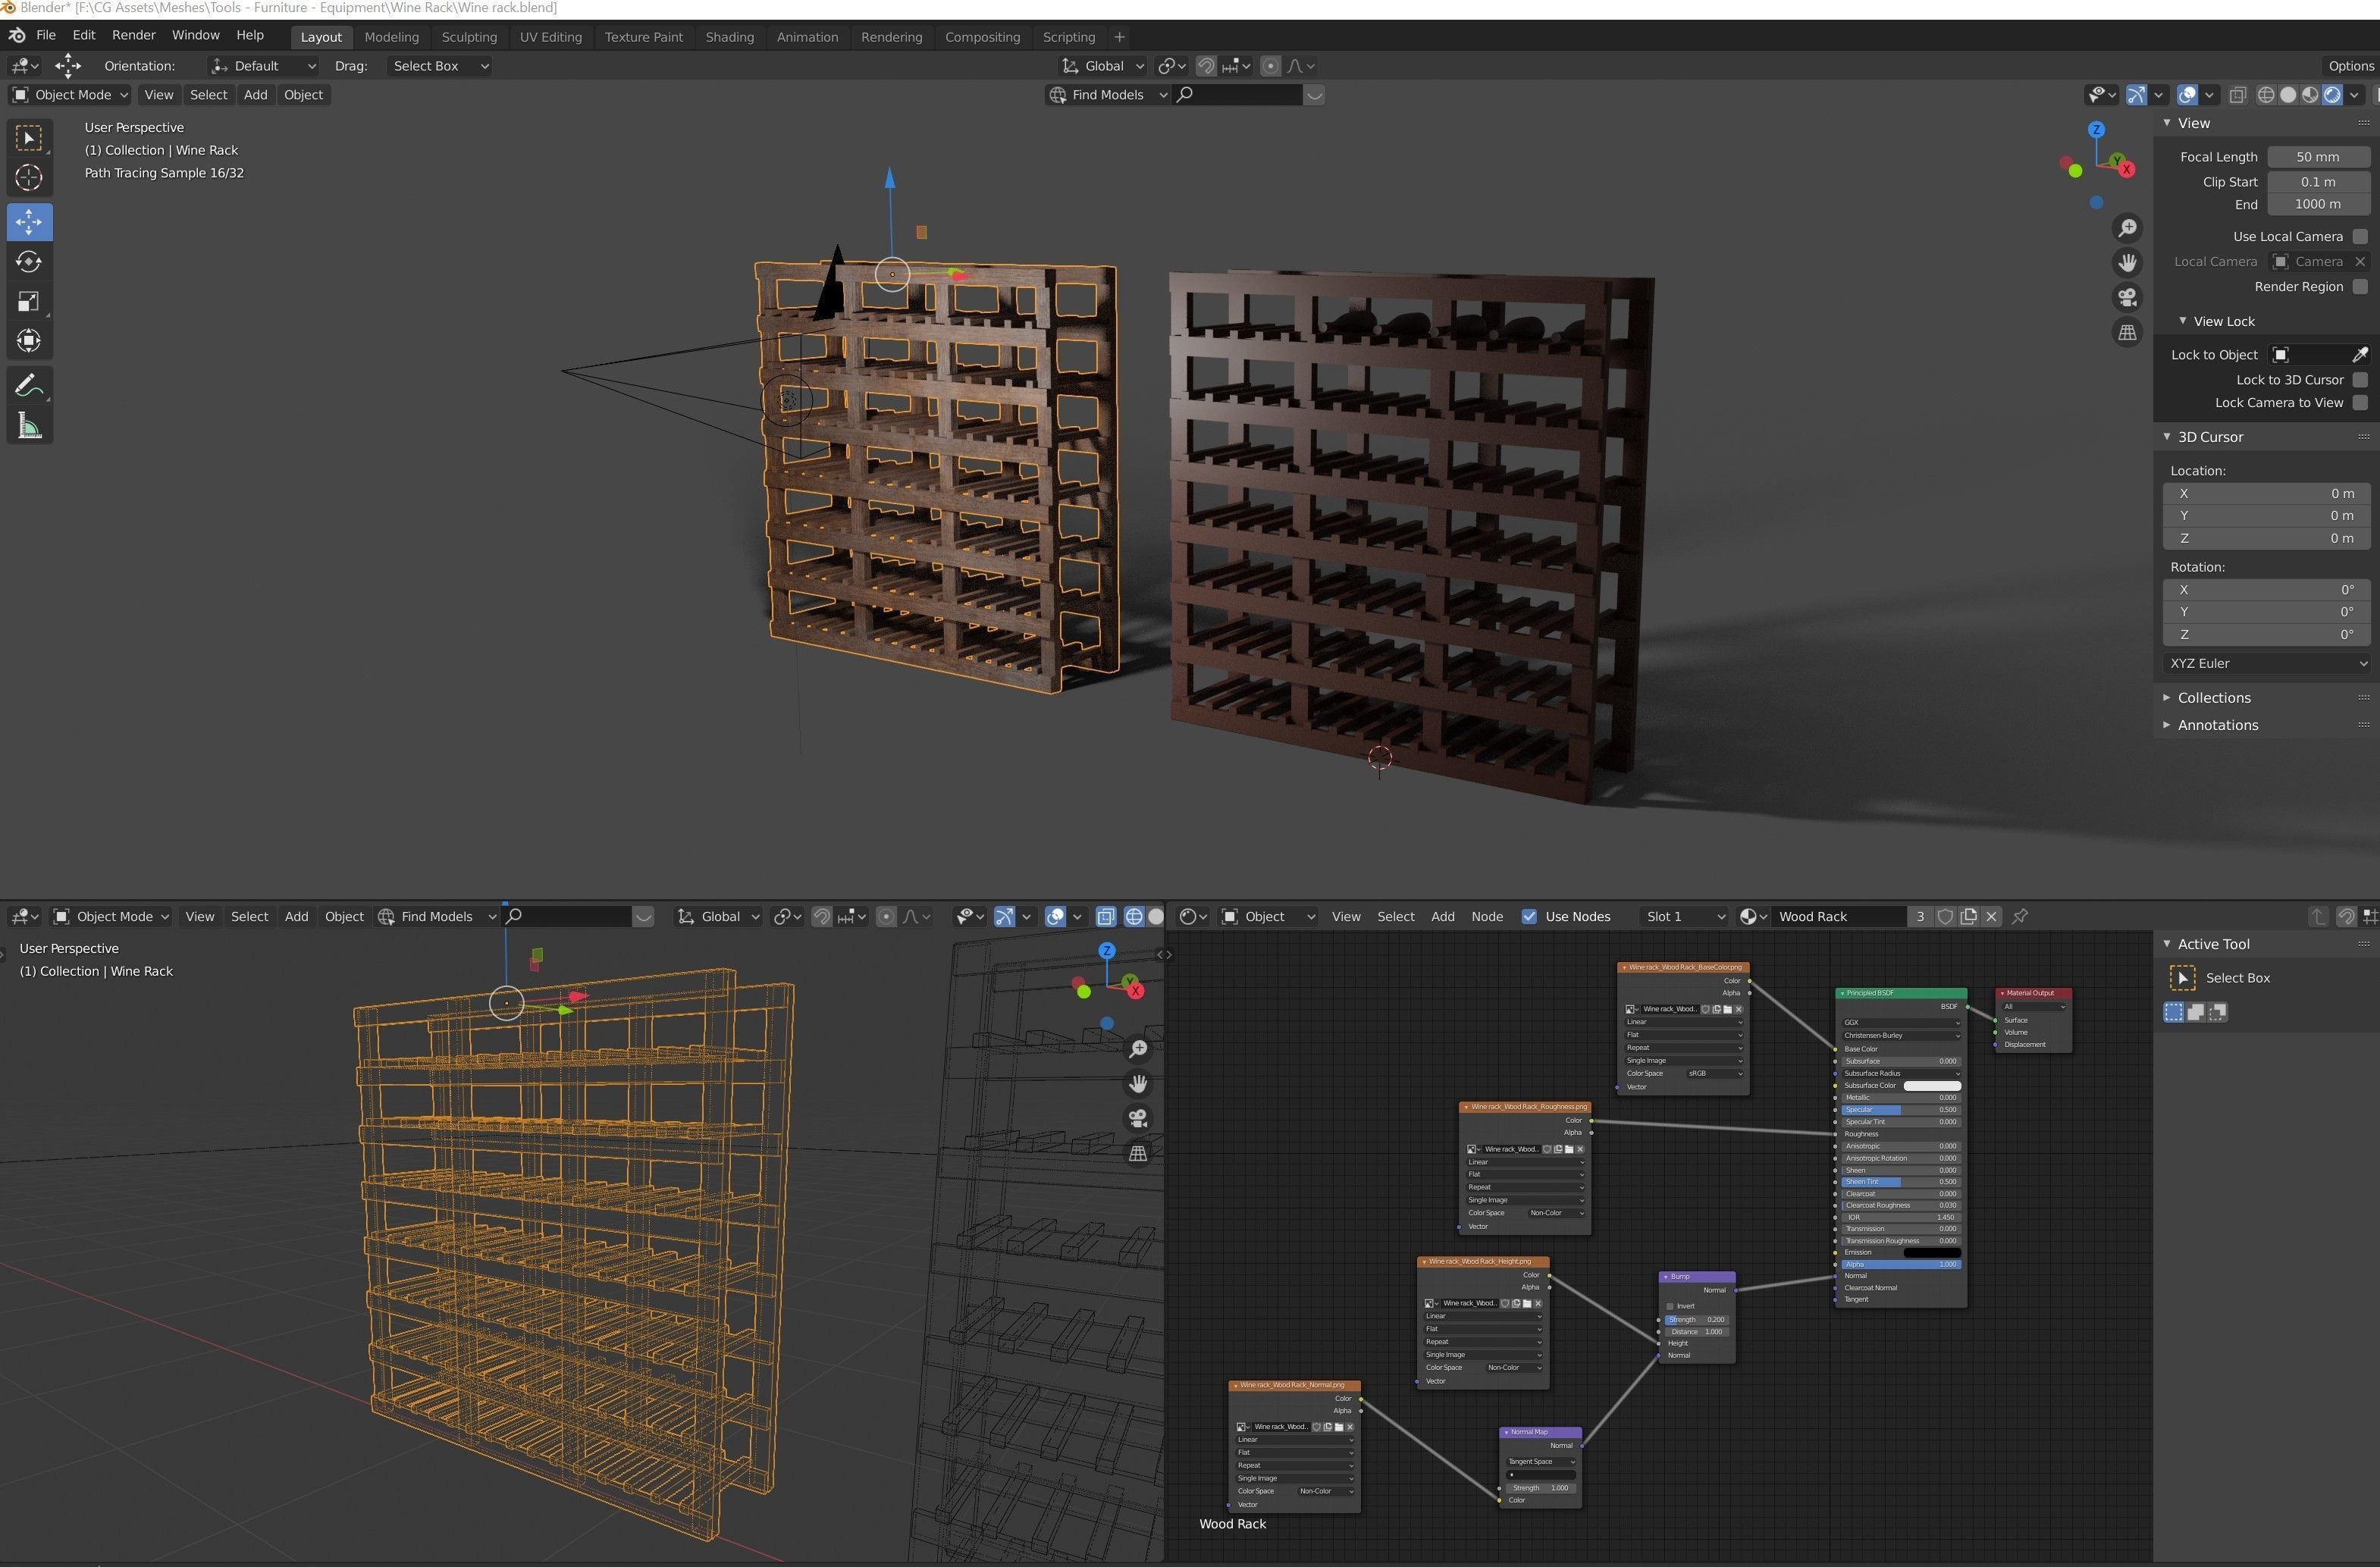Toggle Use Nodes checkbox in node editor
Image resolution: width=2380 pixels, height=1567 pixels.
pyautogui.click(x=1529, y=917)
